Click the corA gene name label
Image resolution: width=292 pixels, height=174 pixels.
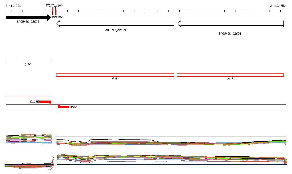tap(230, 78)
